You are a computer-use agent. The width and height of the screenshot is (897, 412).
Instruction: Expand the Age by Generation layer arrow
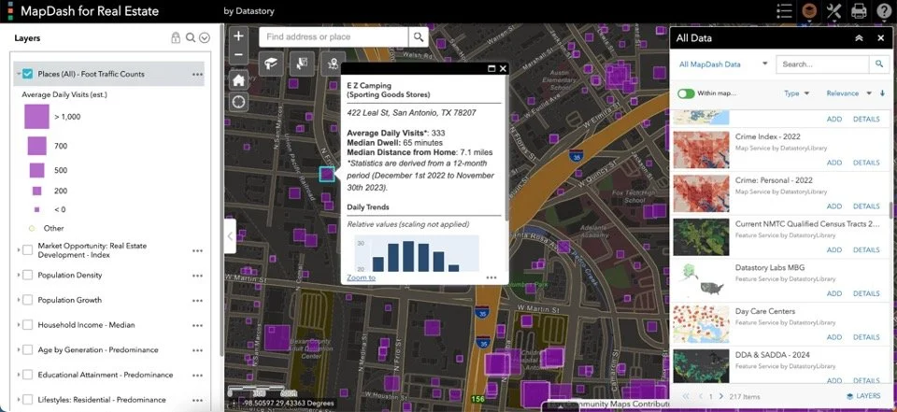19,349
